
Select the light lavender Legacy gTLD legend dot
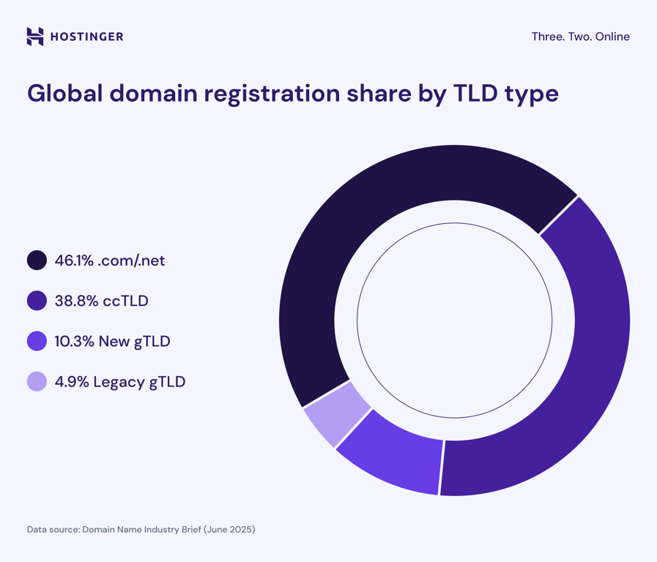click(x=37, y=381)
